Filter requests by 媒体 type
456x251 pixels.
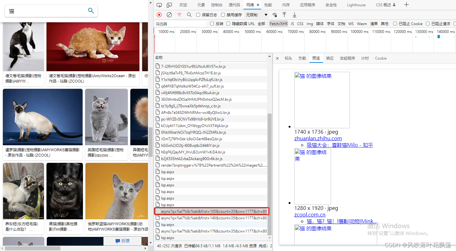pos(320,24)
